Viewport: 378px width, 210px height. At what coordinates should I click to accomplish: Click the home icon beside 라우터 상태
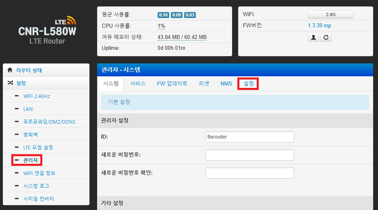pyautogui.click(x=10, y=70)
